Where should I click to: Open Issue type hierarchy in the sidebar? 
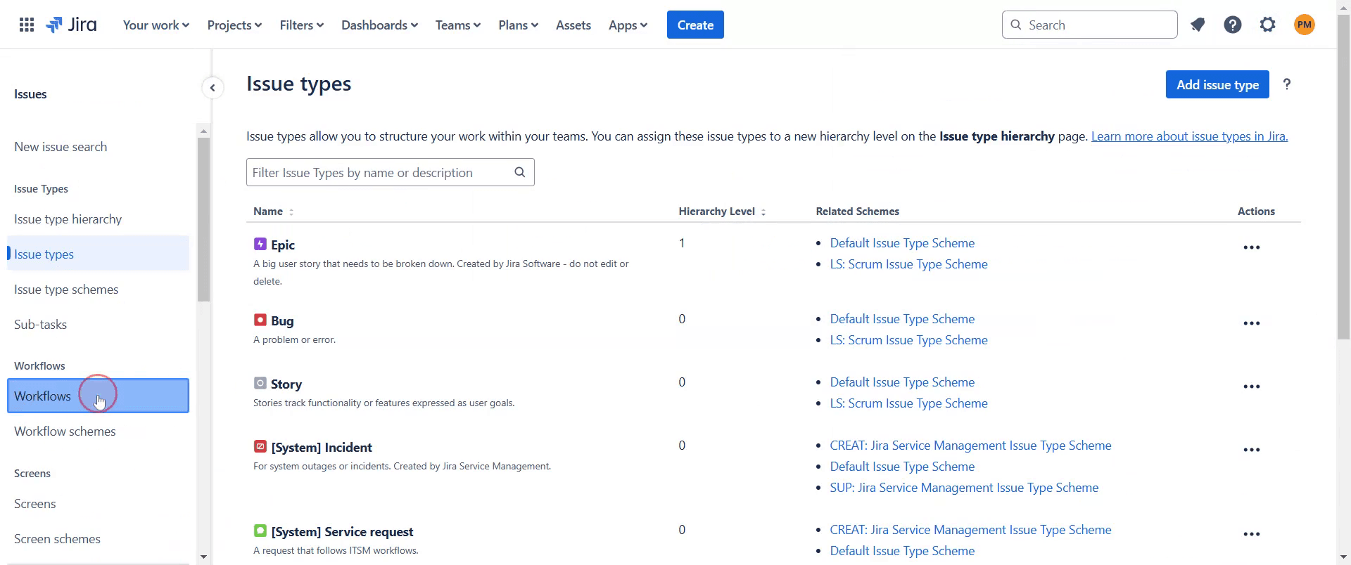pos(68,219)
